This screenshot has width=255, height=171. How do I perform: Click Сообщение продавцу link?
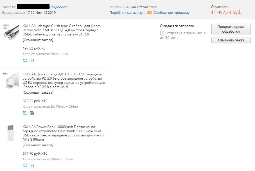(x=171, y=13)
